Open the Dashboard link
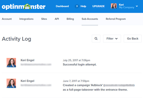The image size is (143, 99). click(62, 6)
